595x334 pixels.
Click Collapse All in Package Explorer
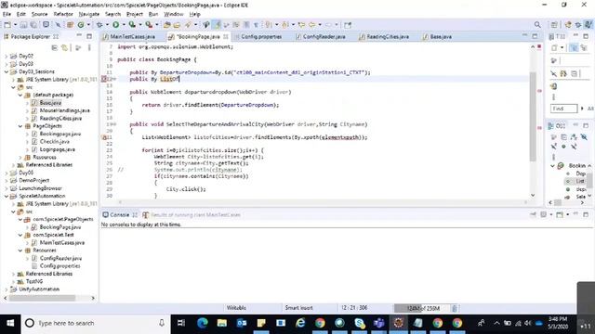[x=54, y=47]
